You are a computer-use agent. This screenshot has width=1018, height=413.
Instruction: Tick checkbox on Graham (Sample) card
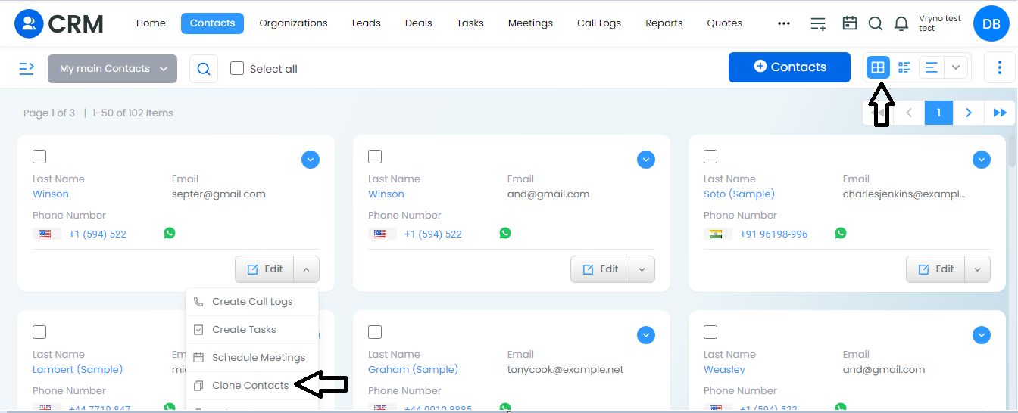click(375, 332)
